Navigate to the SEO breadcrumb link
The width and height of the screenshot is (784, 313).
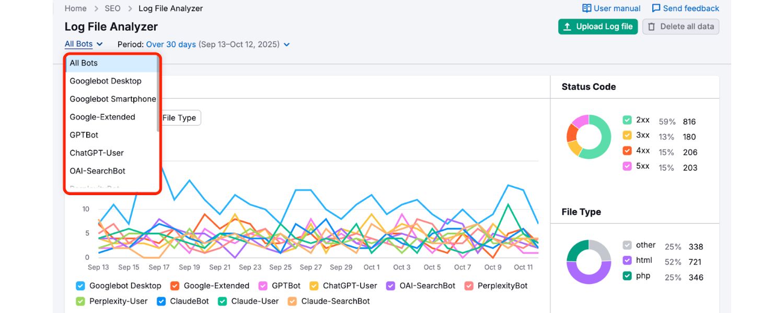tap(112, 8)
